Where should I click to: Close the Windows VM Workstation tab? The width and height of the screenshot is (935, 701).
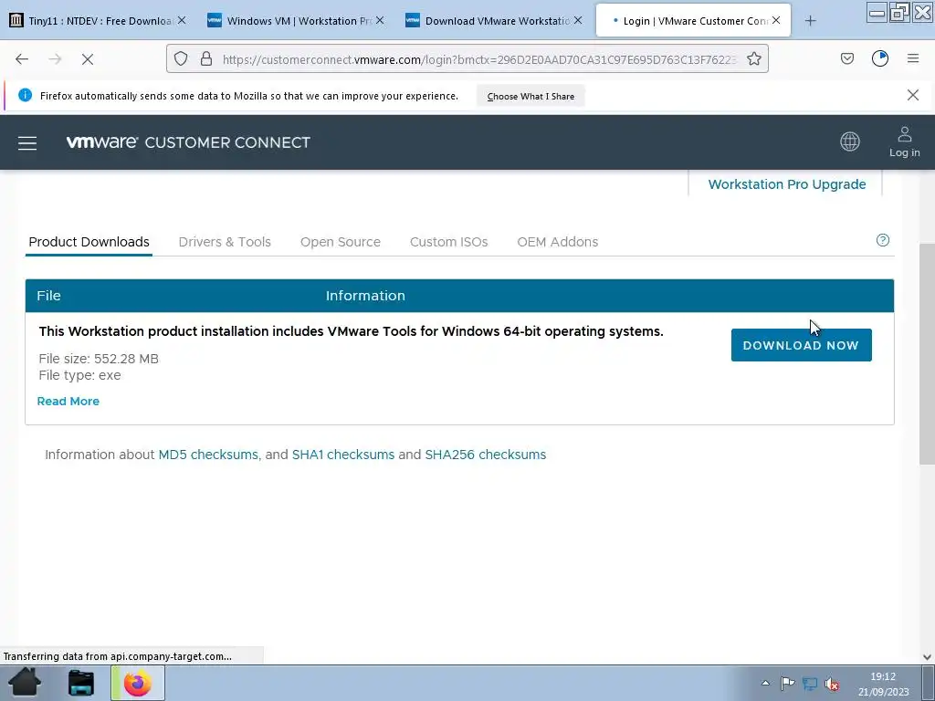coord(380,20)
